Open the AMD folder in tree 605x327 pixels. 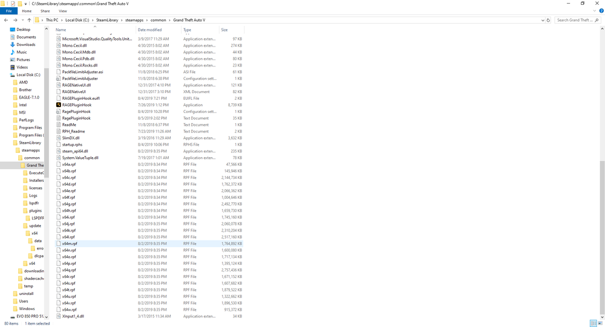point(24,82)
